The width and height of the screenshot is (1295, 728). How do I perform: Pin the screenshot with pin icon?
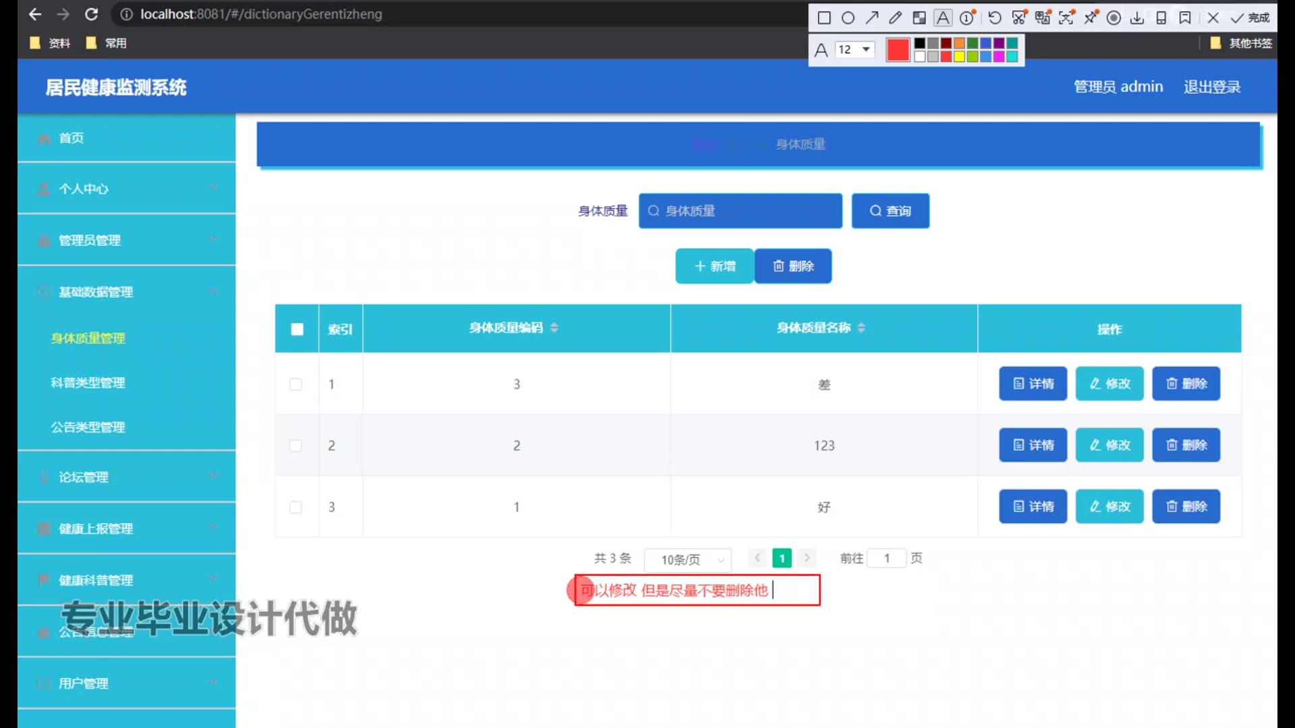click(x=1091, y=18)
